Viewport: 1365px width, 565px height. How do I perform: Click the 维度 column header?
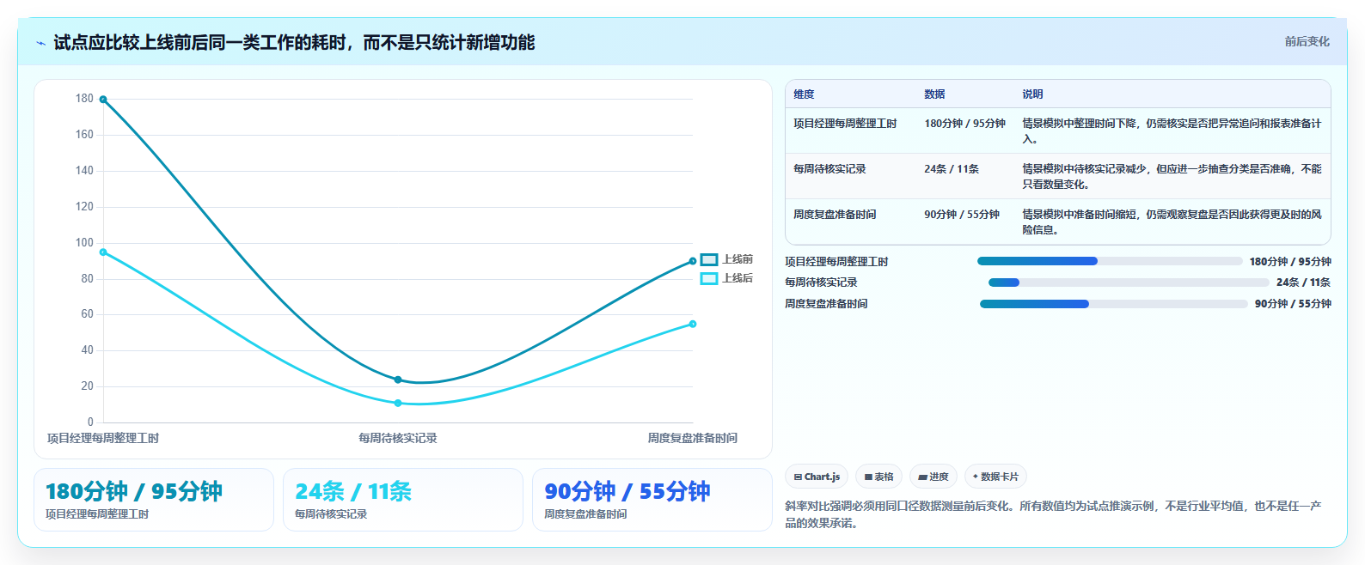click(804, 94)
